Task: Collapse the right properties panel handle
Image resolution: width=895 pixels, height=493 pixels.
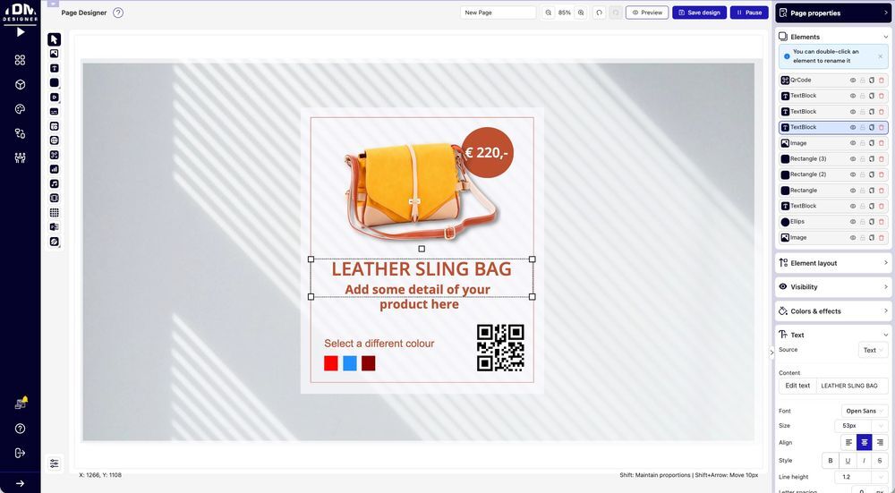Action: coord(771,353)
